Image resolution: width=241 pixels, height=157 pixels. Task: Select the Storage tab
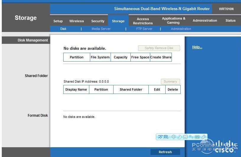coord(118,21)
